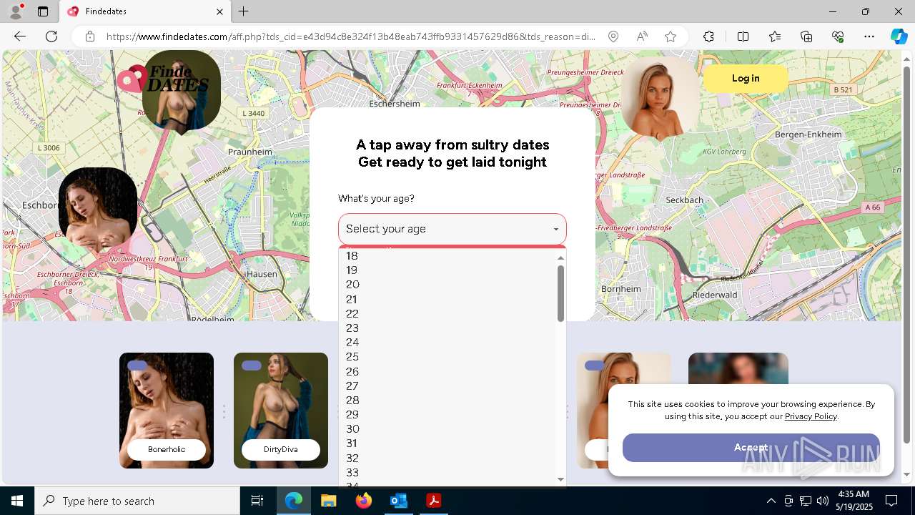The height and width of the screenshot is (515, 915).
Task: Show hidden system tray icons
Action: [x=771, y=501]
